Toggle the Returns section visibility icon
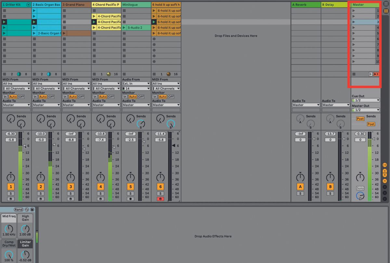 [385, 175]
